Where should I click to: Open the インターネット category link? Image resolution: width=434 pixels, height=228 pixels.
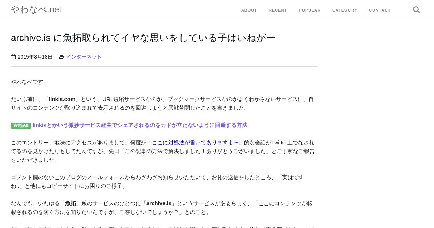point(84,57)
